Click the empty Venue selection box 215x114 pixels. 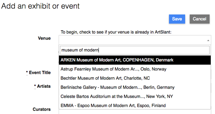pos(135,40)
